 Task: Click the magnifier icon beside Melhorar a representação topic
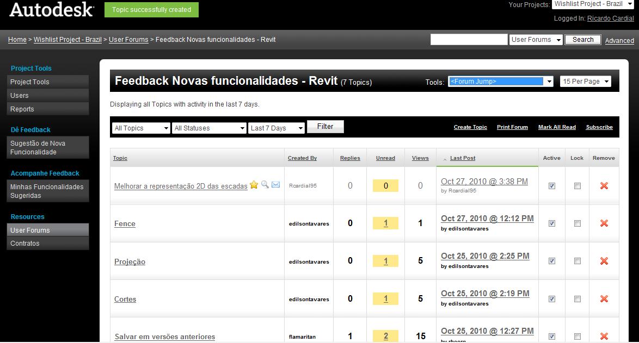point(265,184)
